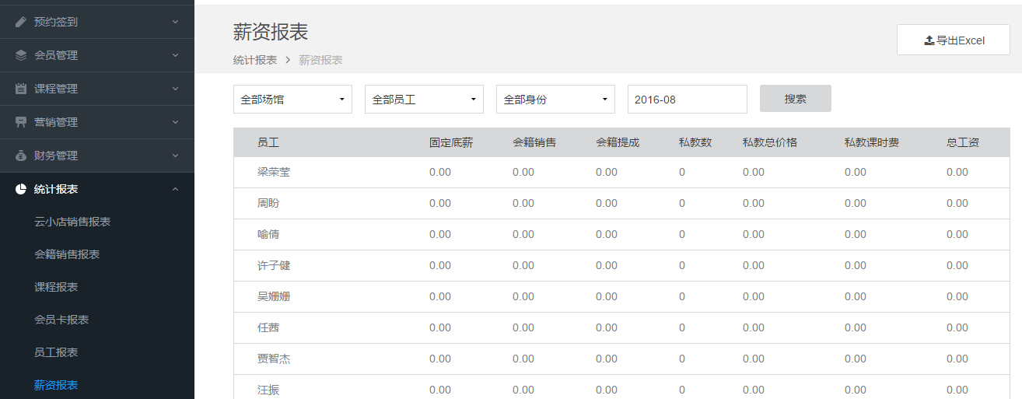This screenshot has height=399, width=1022.
Task: Open the 财务管理 sidebar menu
Action: (97, 156)
